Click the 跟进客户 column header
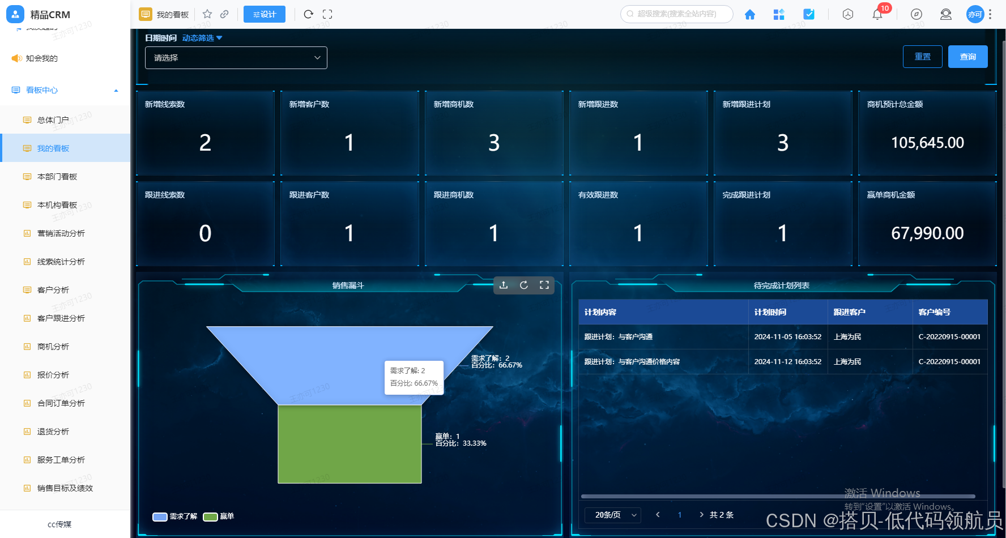The height and width of the screenshot is (538, 1006). coord(870,312)
